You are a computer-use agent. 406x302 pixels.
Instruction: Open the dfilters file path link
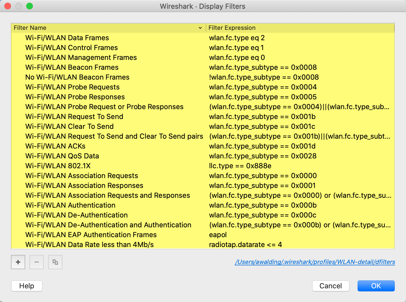coord(315,262)
